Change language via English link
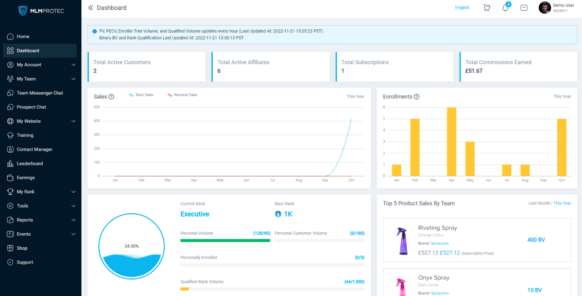This screenshot has width=582, height=296. (x=462, y=8)
